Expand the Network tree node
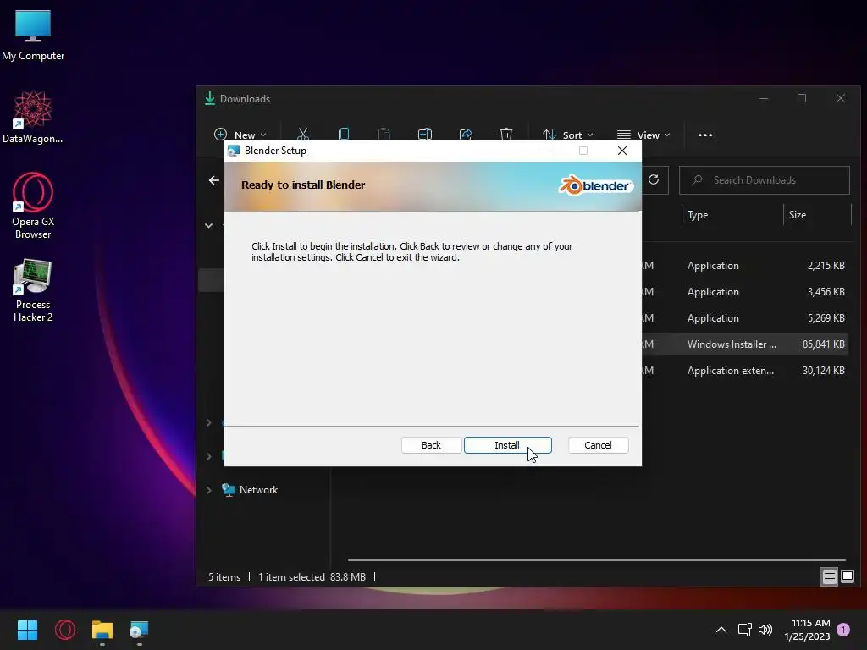 pos(208,490)
